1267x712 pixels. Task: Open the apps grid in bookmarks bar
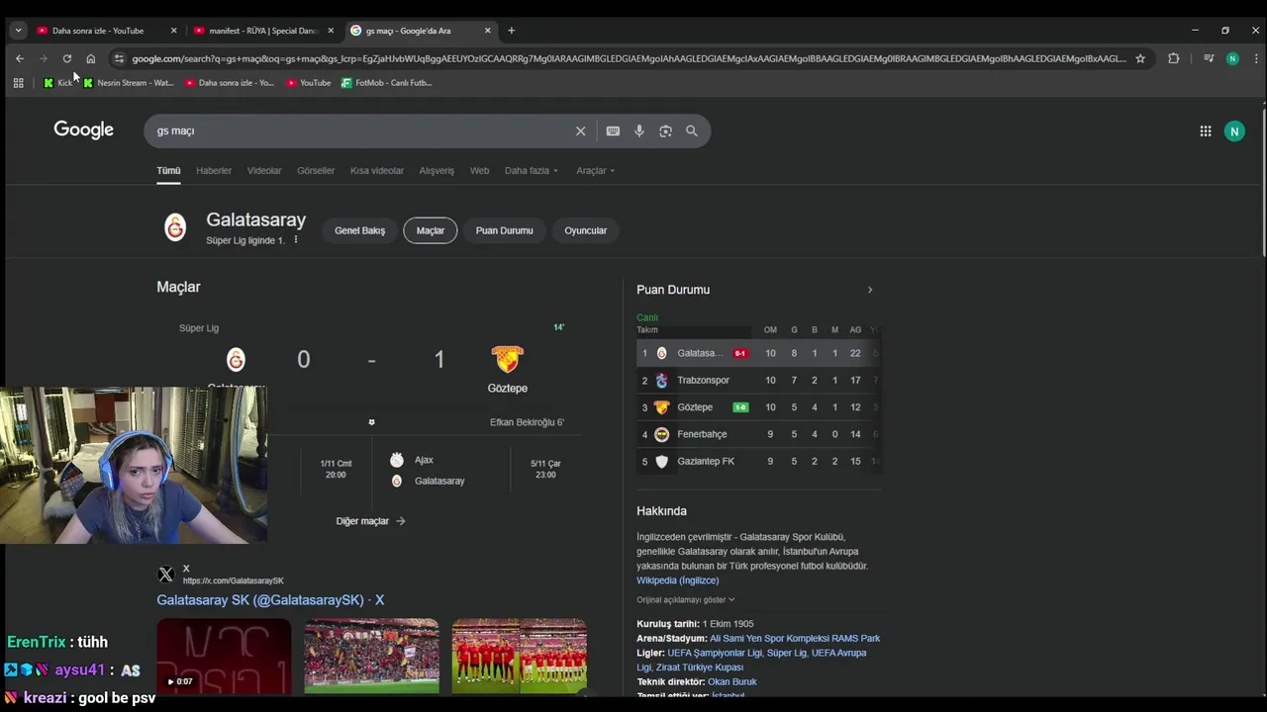18,83
